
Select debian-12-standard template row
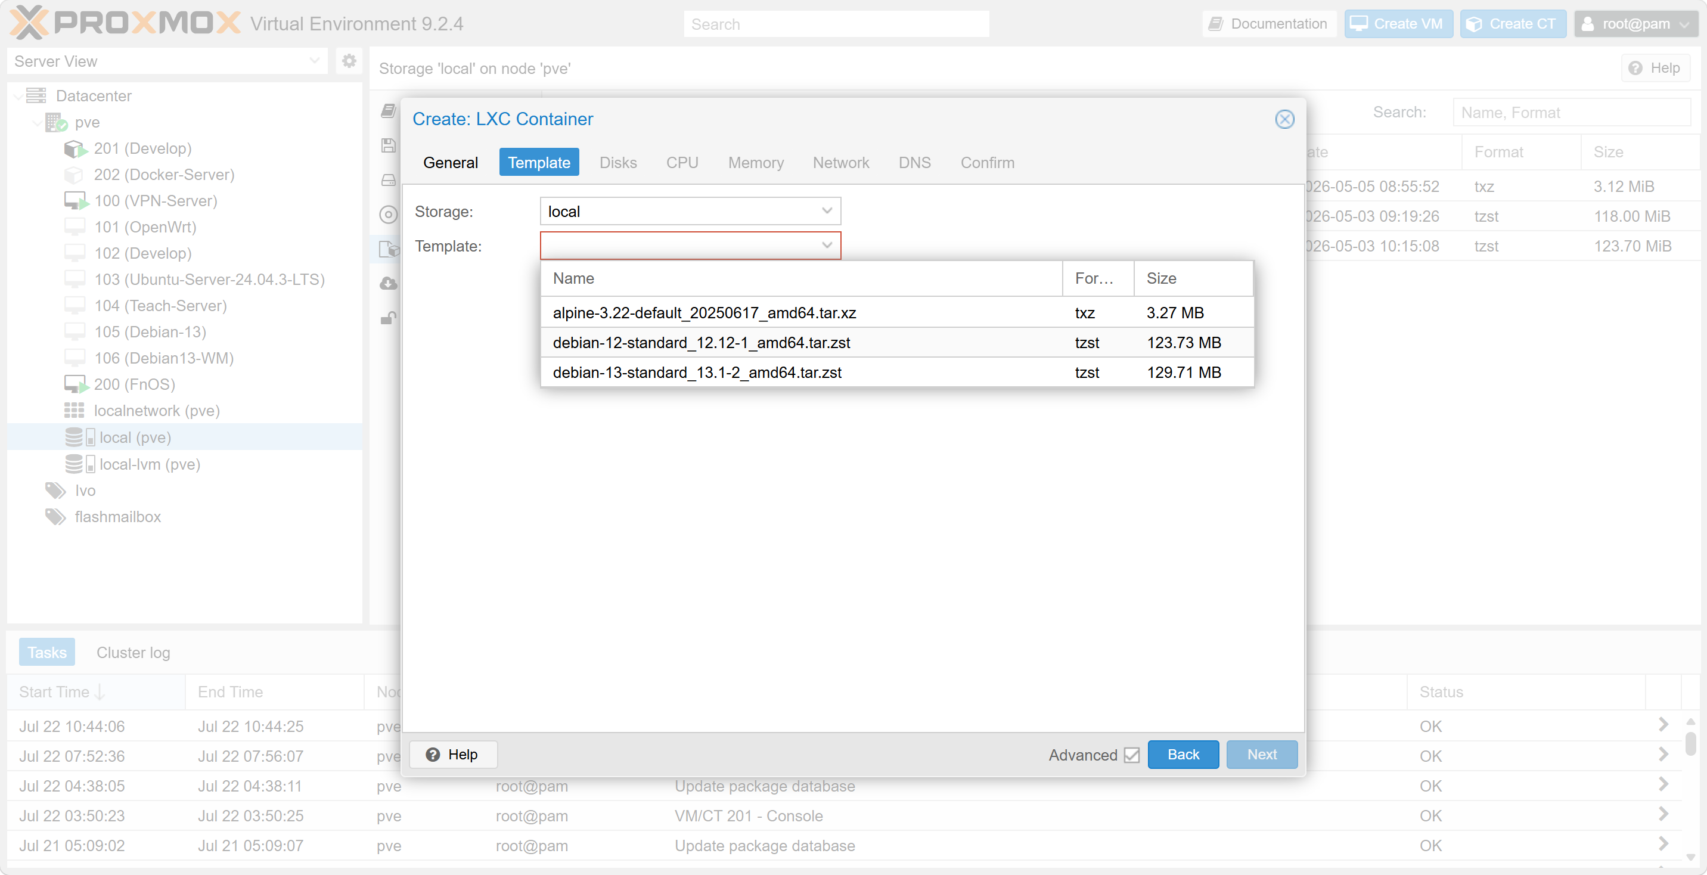[x=897, y=342]
